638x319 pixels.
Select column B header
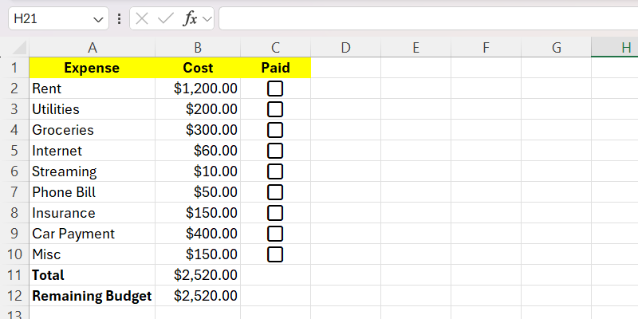198,48
